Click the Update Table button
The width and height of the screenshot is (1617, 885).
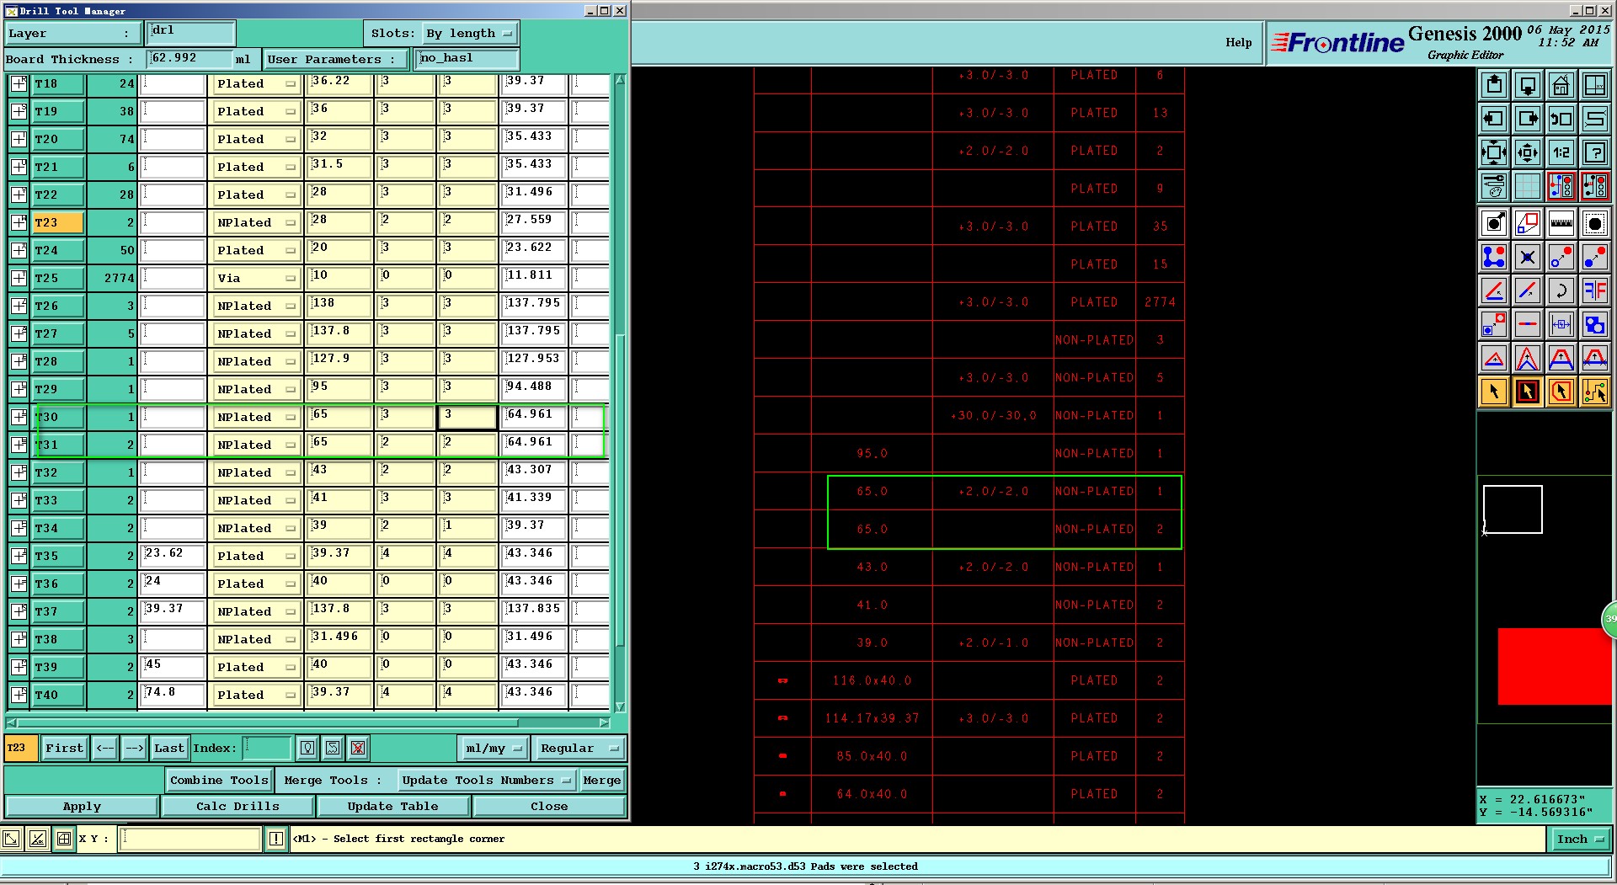(392, 806)
